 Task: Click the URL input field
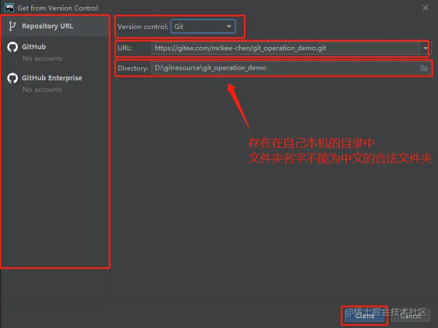285,48
